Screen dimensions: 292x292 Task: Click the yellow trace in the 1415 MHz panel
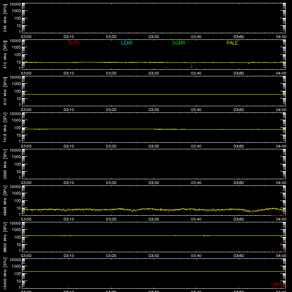click(154, 129)
